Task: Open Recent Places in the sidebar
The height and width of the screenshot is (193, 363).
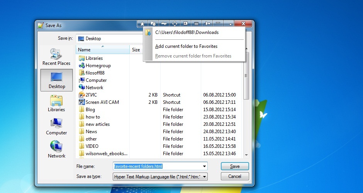Action: pyautogui.click(x=56, y=58)
